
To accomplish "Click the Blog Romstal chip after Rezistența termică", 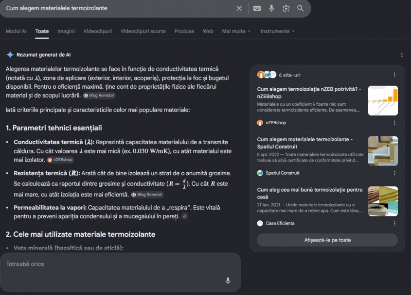I will click(147, 195).
